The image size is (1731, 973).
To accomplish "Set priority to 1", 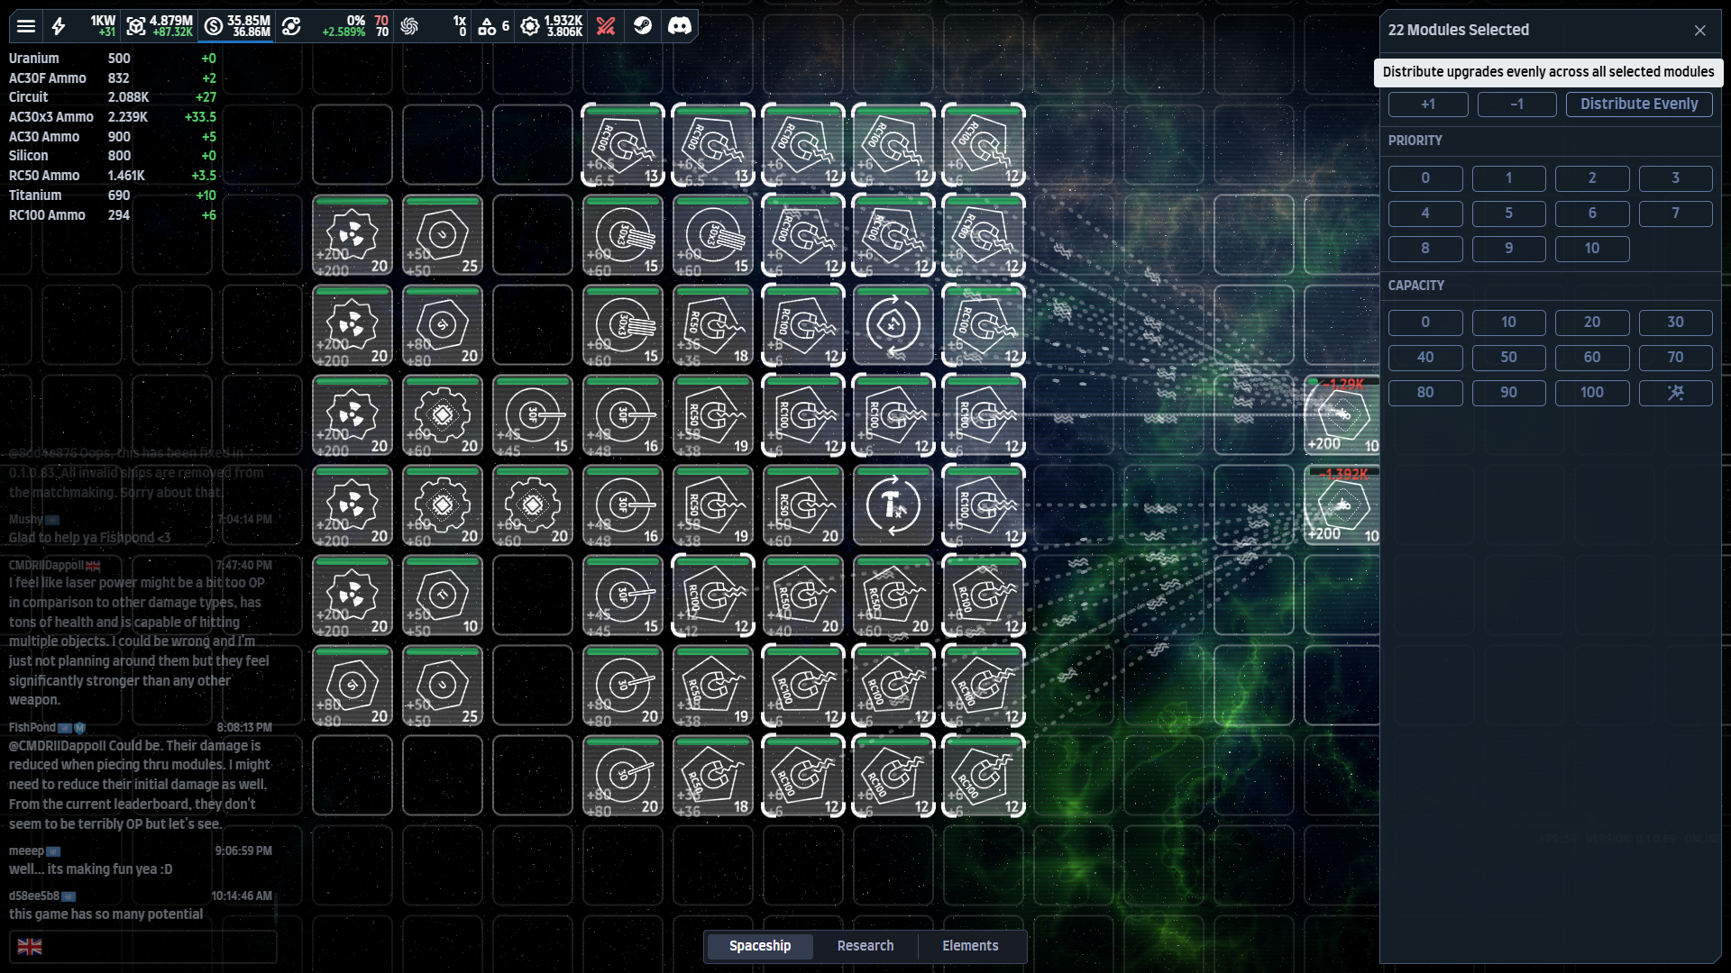I will click(x=1508, y=178).
